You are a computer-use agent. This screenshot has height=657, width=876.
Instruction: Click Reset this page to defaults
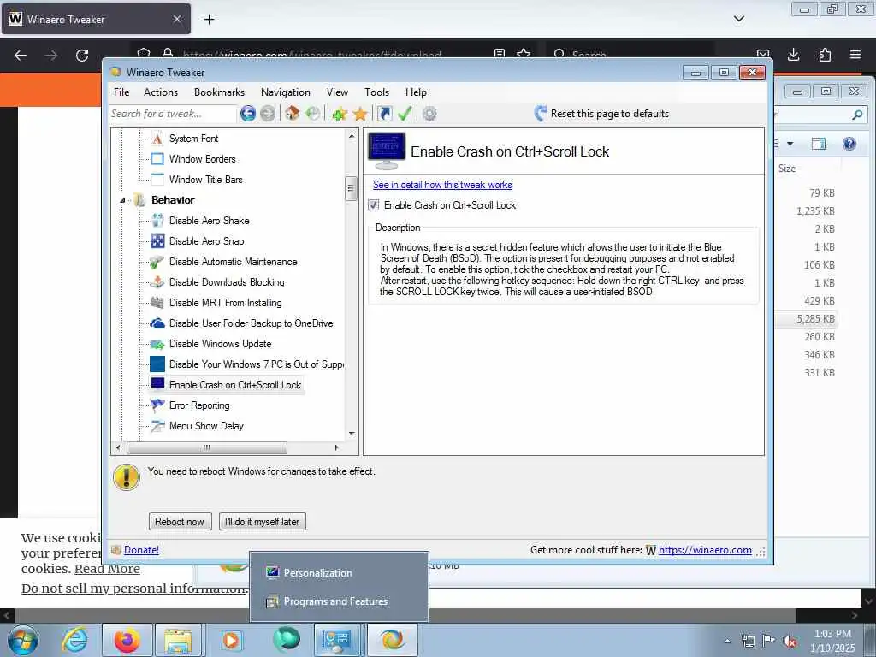click(601, 114)
